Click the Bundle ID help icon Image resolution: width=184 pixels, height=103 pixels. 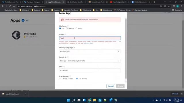68,57
